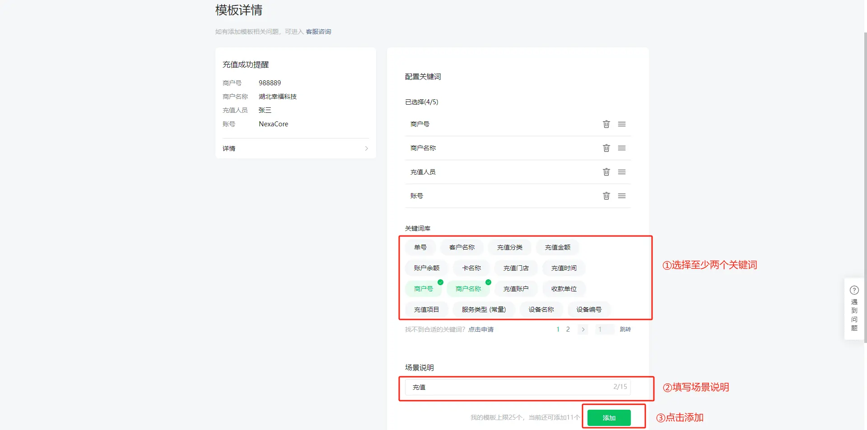Deselect the checked 商户号 keyword tag
Image resolution: width=867 pixels, height=430 pixels.
point(423,289)
